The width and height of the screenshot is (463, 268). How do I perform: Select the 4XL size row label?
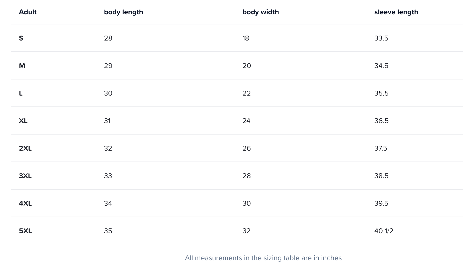click(x=25, y=203)
